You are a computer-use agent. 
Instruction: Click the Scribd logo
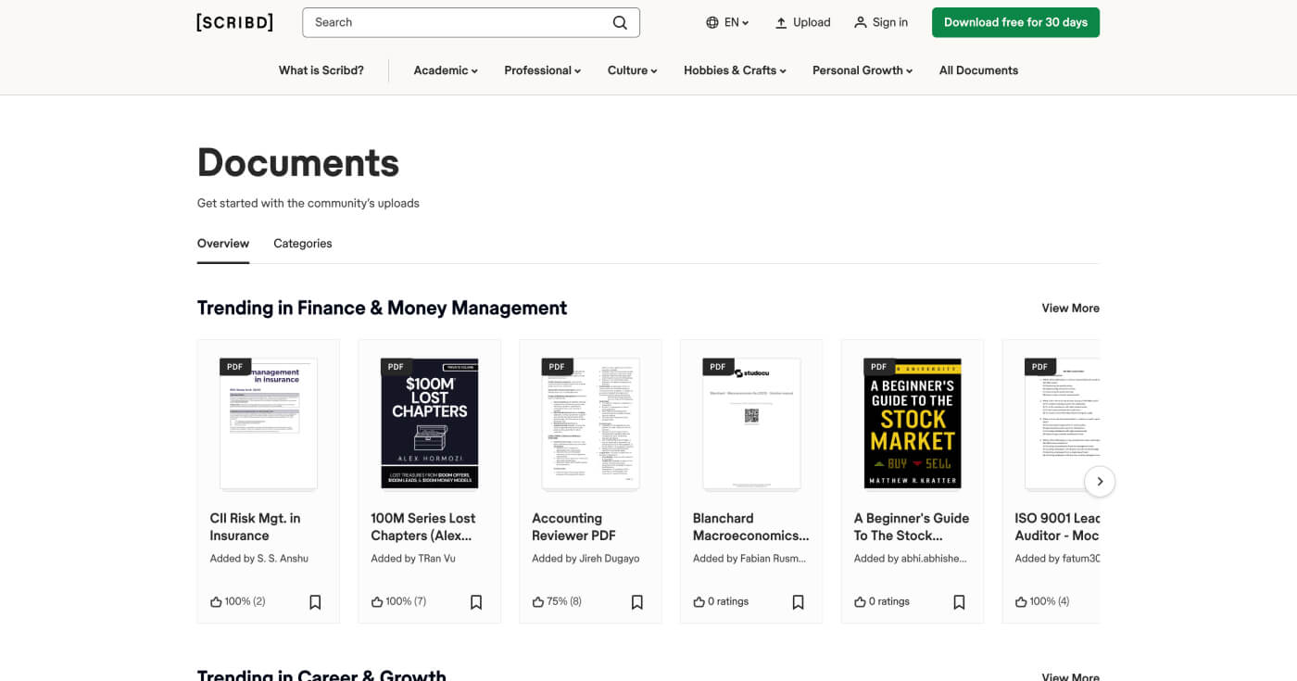pos(234,21)
